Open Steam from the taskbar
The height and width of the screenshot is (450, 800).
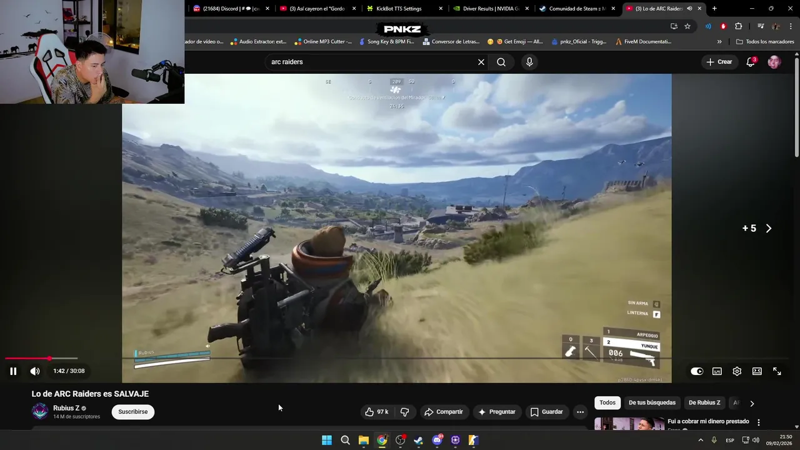[x=419, y=440]
